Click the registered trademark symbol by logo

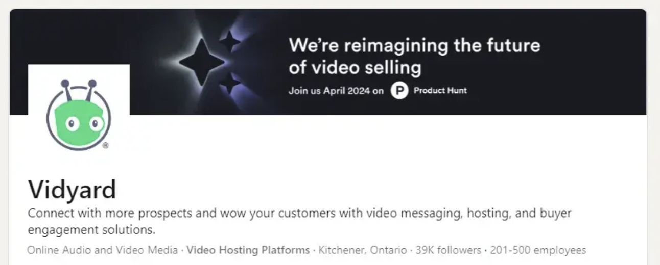pyautogui.click(x=105, y=145)
